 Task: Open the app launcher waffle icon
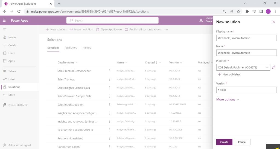5,21
